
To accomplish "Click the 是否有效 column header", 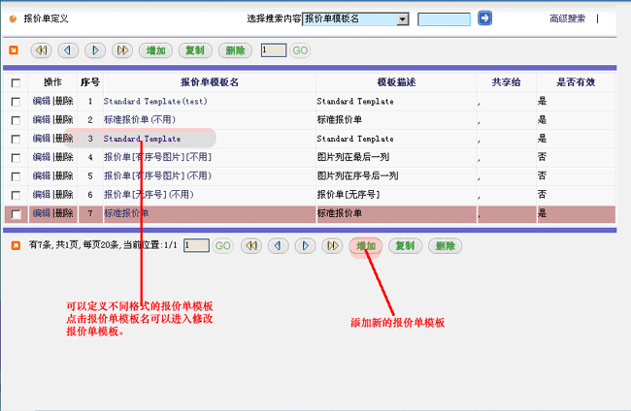I will 575,83.
